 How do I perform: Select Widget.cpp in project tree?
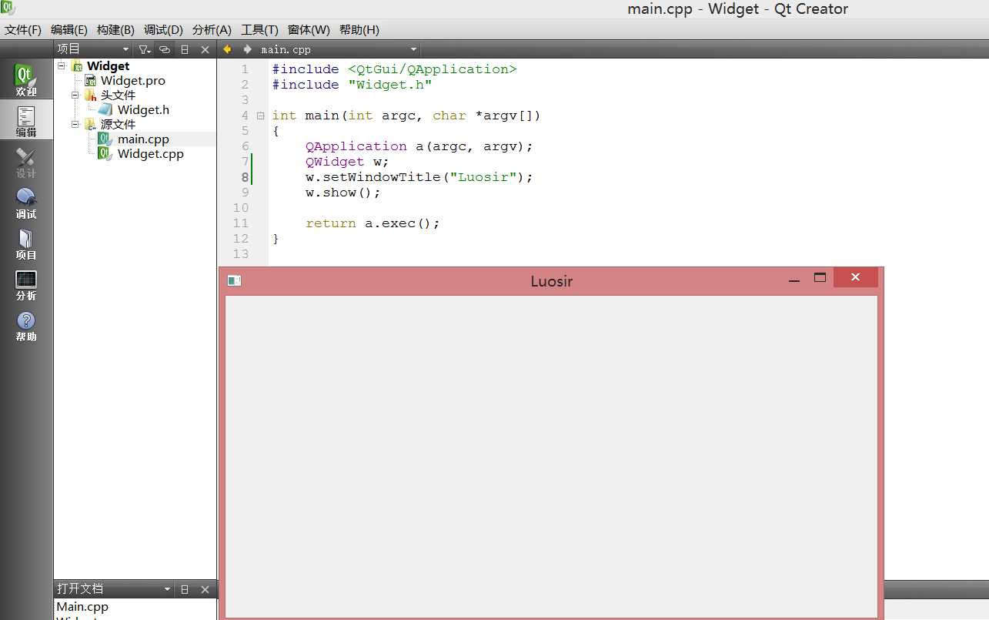(x=151, y=153)
